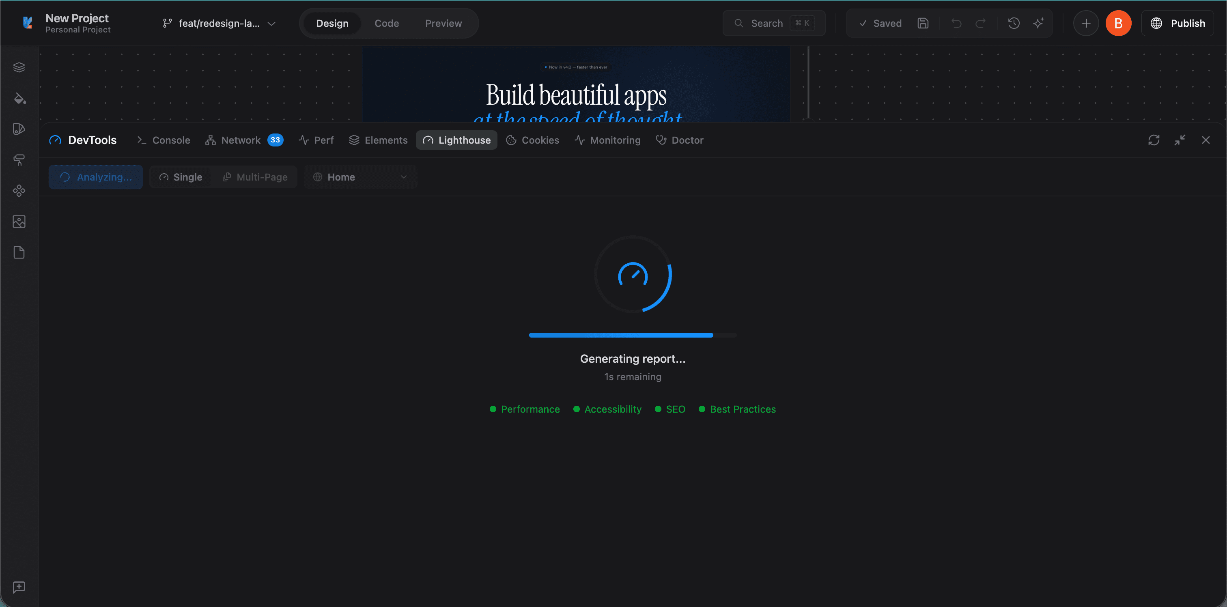Launch the AI sparkles assistant
The height and width of the screenshot is (607, 1227).
tap(1039, 23)
